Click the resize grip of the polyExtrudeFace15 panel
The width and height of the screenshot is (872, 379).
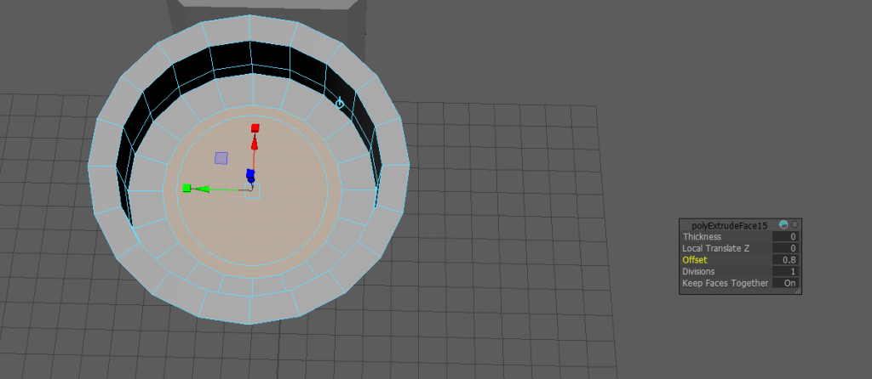point(798,291)
